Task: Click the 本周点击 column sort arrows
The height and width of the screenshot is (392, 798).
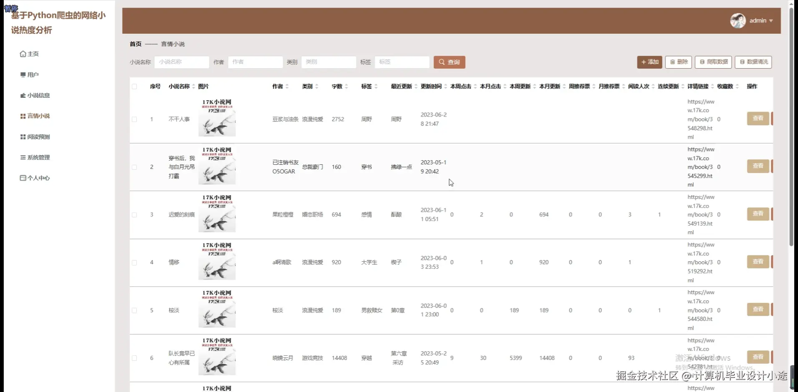Action: pyautogui.click(x=475, y=87)
